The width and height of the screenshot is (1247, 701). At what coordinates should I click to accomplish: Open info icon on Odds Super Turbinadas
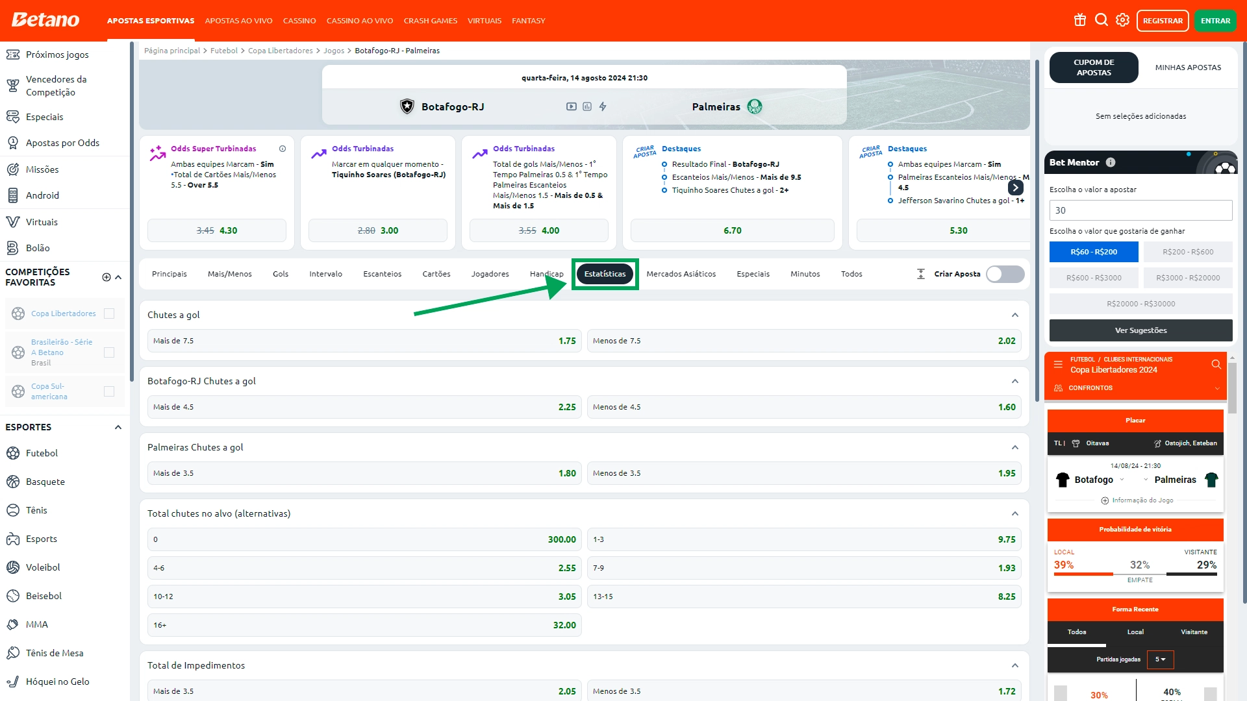pos(283,149)
